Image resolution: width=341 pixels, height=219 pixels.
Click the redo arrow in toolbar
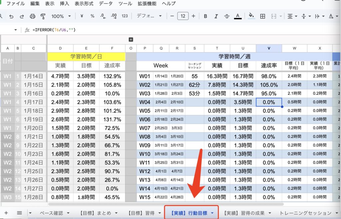click(22, 16)
